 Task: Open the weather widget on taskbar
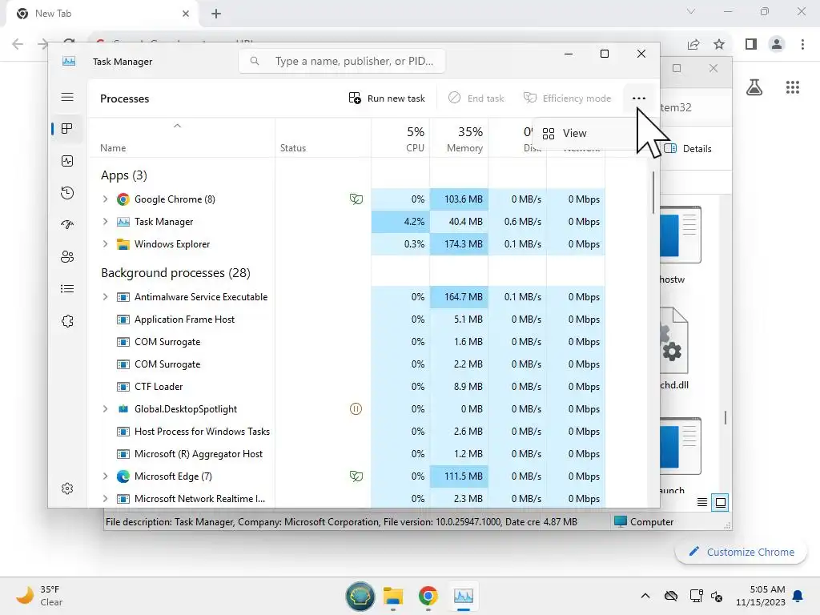39,596
